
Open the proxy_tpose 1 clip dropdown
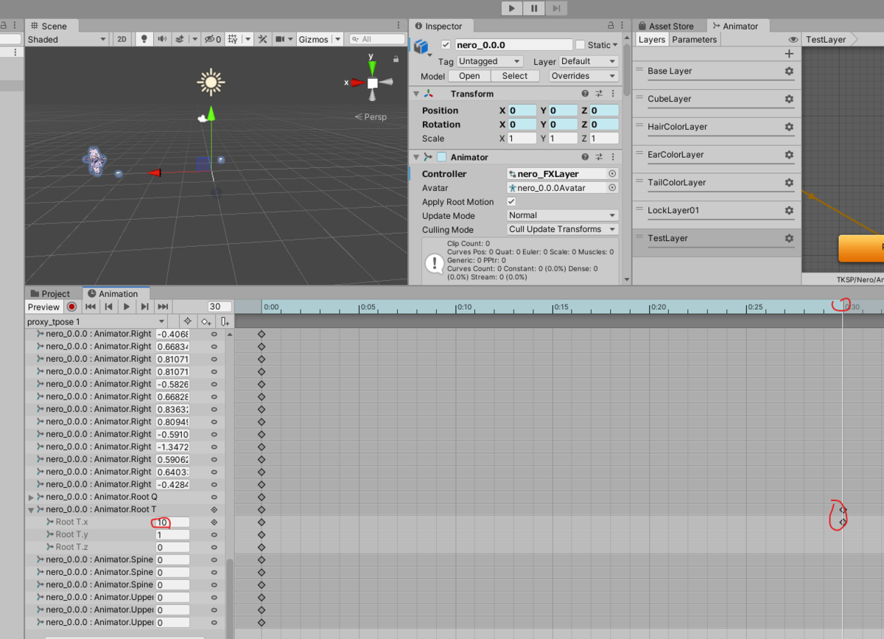(x=96, y=321)
